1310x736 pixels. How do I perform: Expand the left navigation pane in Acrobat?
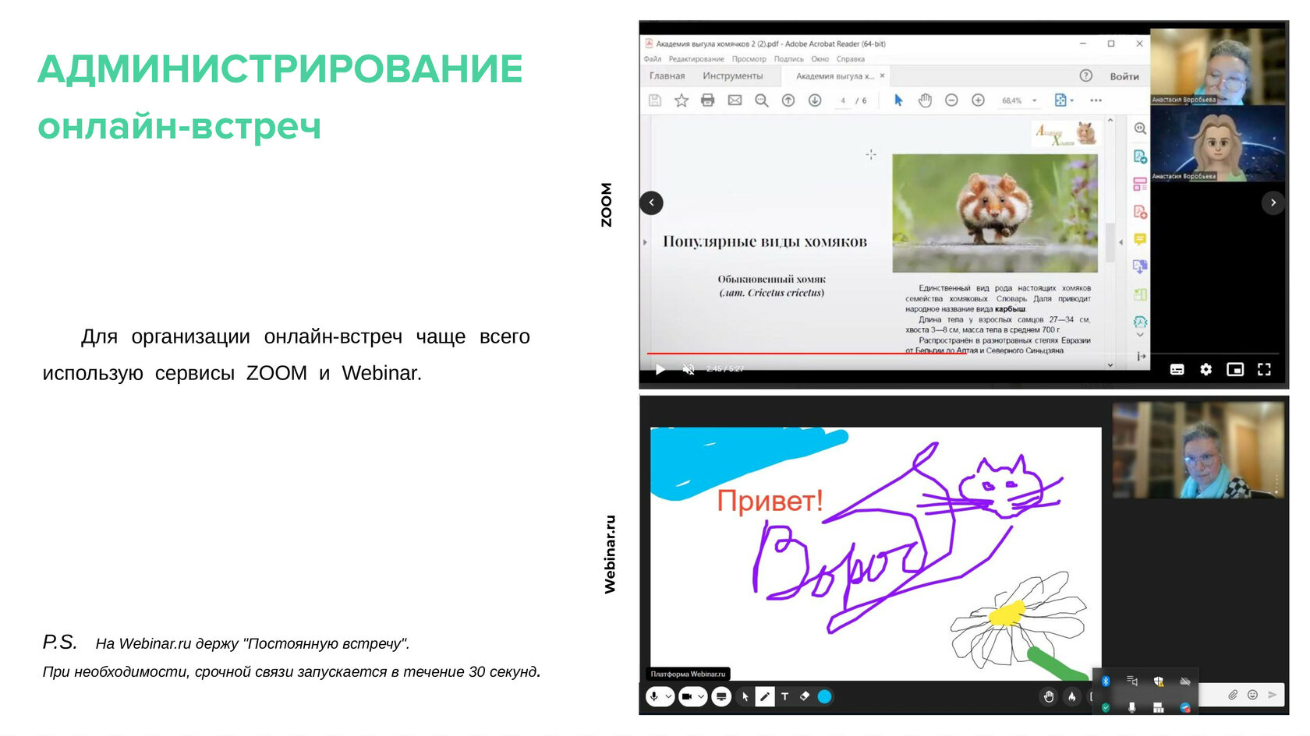coord(645,242)
